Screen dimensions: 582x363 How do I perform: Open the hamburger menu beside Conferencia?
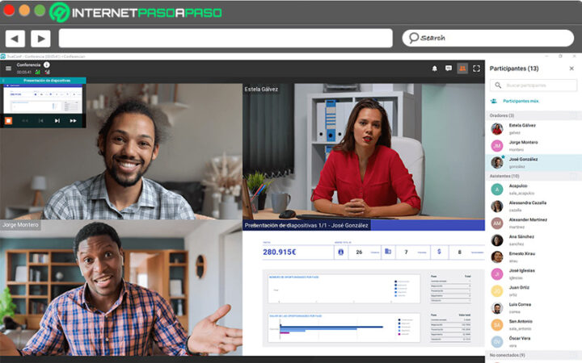[9, 68]
